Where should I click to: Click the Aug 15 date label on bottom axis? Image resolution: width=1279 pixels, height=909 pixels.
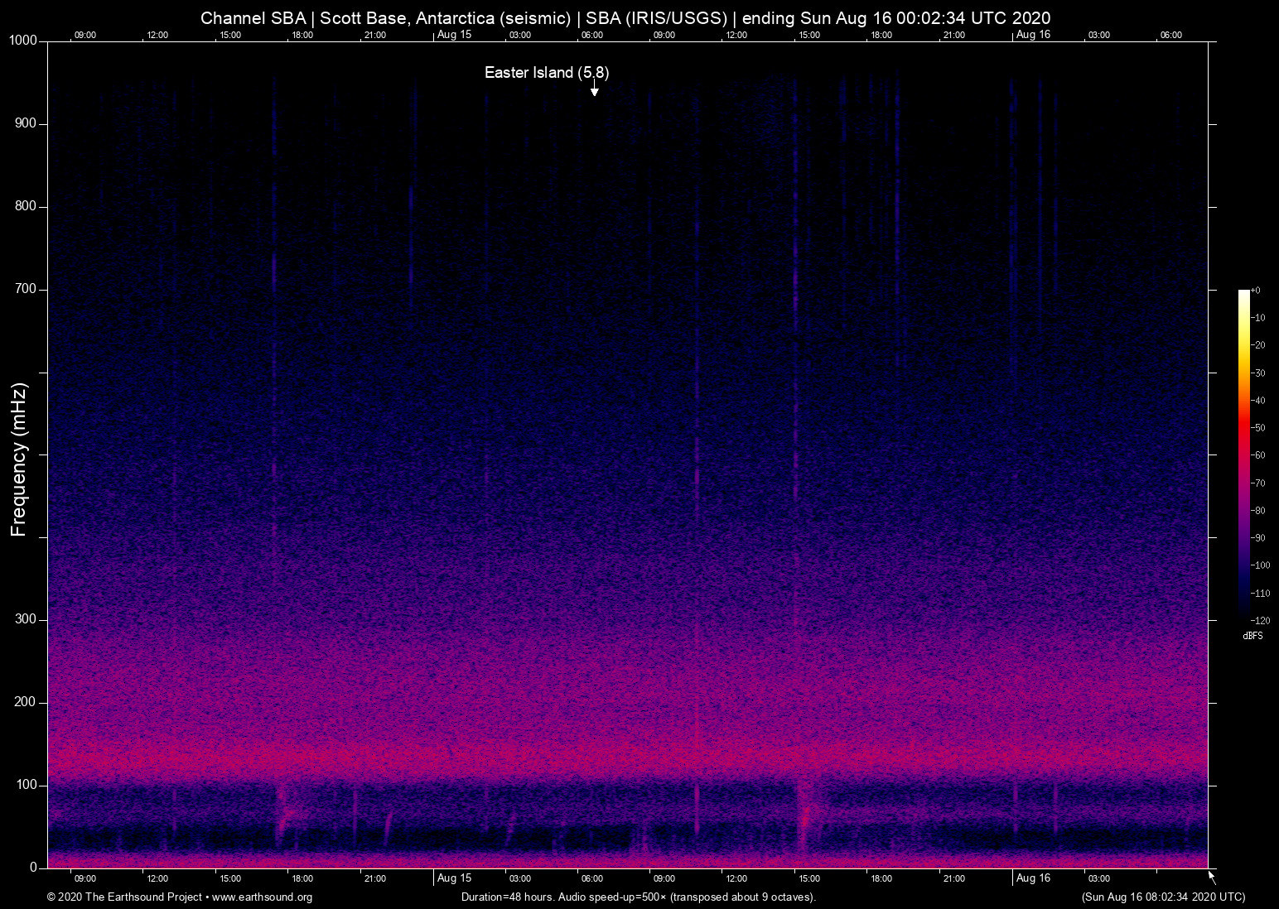click(454, 878)
